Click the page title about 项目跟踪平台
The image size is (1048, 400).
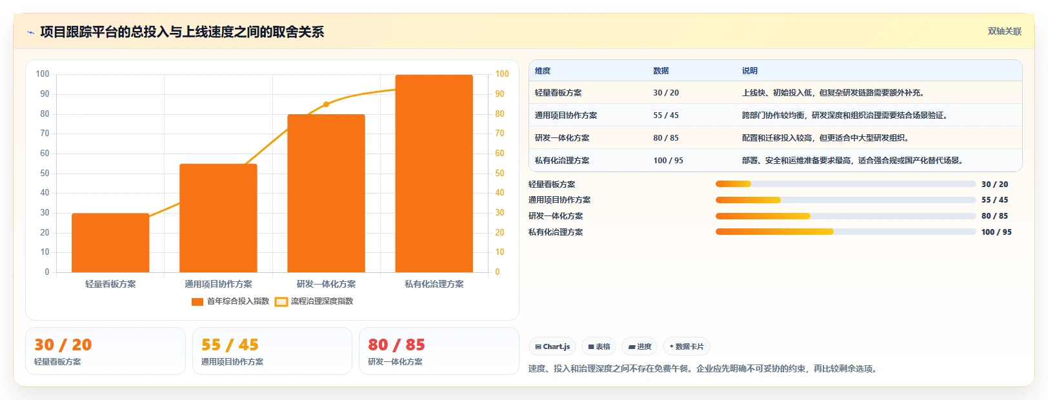point(182,32)
